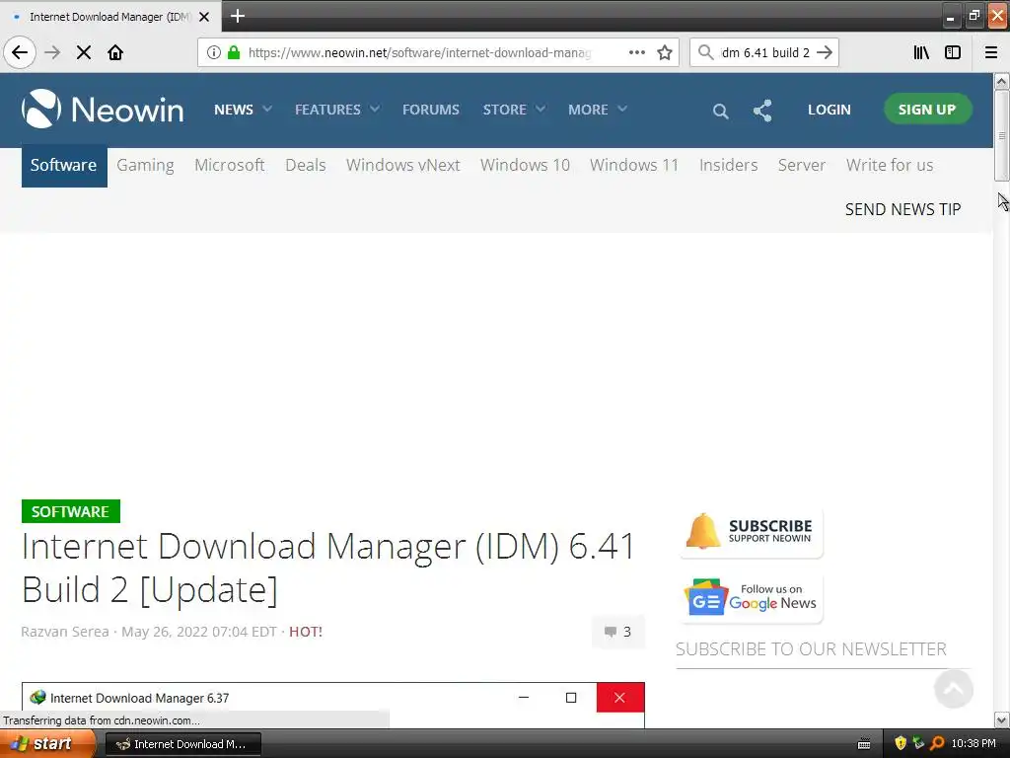Switch to the Microsoft category tab
The height and width of the screenshot is (758, 1010).
[229, 166]
